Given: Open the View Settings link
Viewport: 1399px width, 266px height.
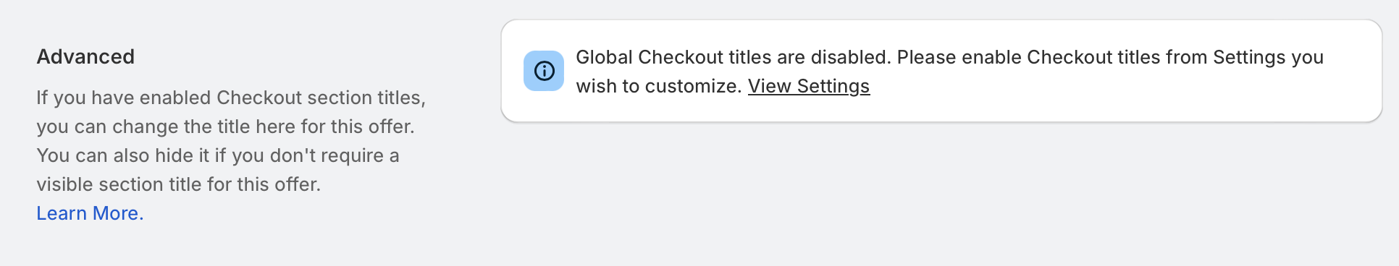Looking at the screenshot, I should pyautogui.click(x=809, y=86).
